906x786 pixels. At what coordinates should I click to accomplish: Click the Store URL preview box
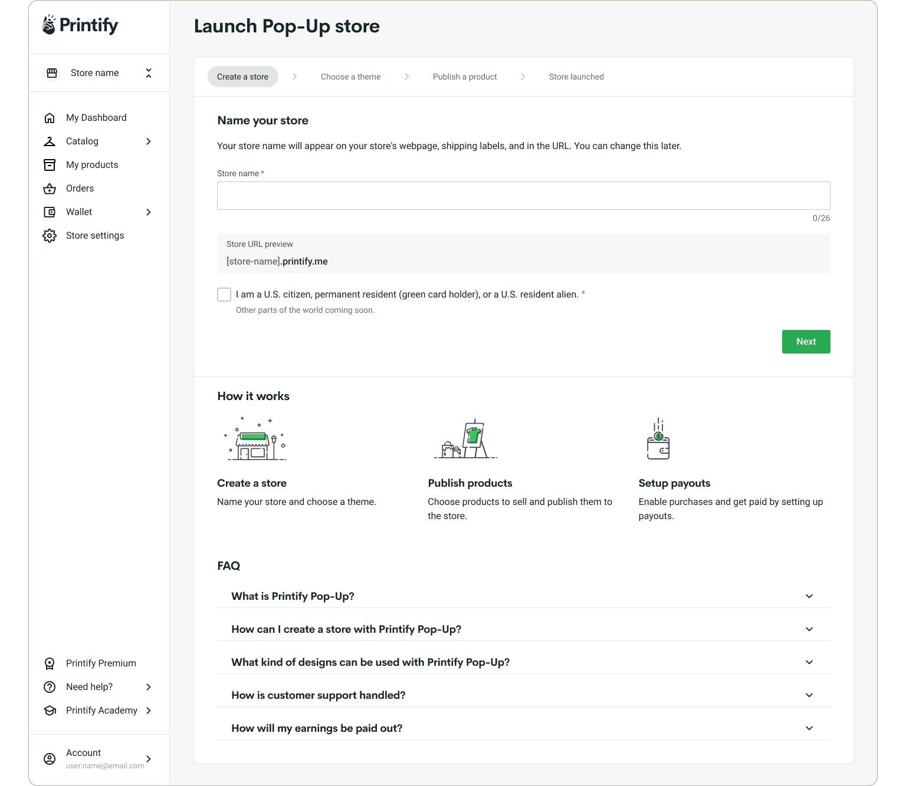coord(524,253)
